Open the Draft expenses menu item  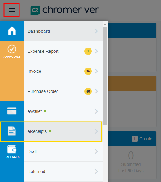tap(63, 151)
